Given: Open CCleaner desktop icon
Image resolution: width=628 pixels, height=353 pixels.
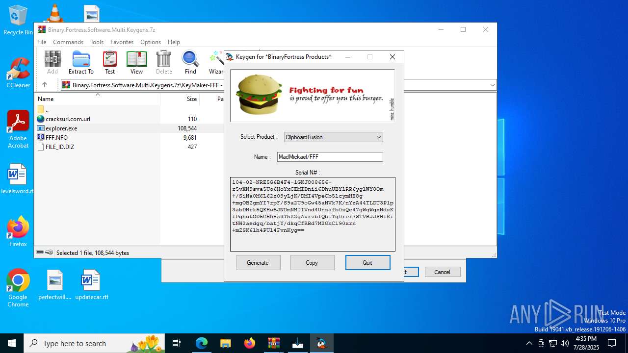Looking at the screenshot, I should 18,73.
